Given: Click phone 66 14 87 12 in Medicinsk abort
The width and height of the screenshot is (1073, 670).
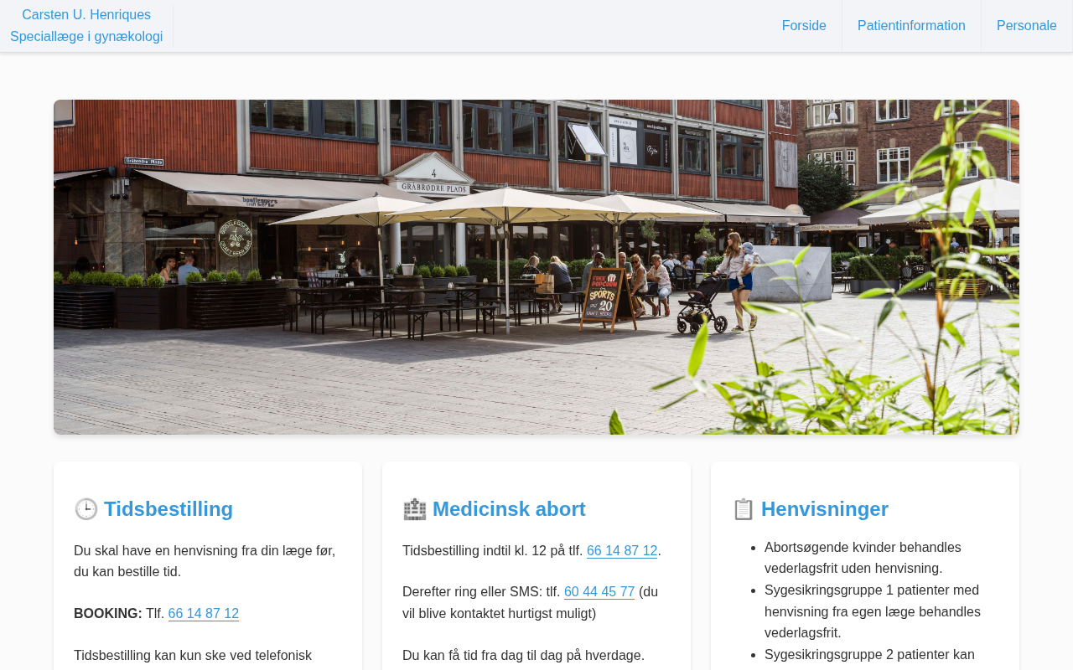Looking at the screenshot, I should pos(622,551).
